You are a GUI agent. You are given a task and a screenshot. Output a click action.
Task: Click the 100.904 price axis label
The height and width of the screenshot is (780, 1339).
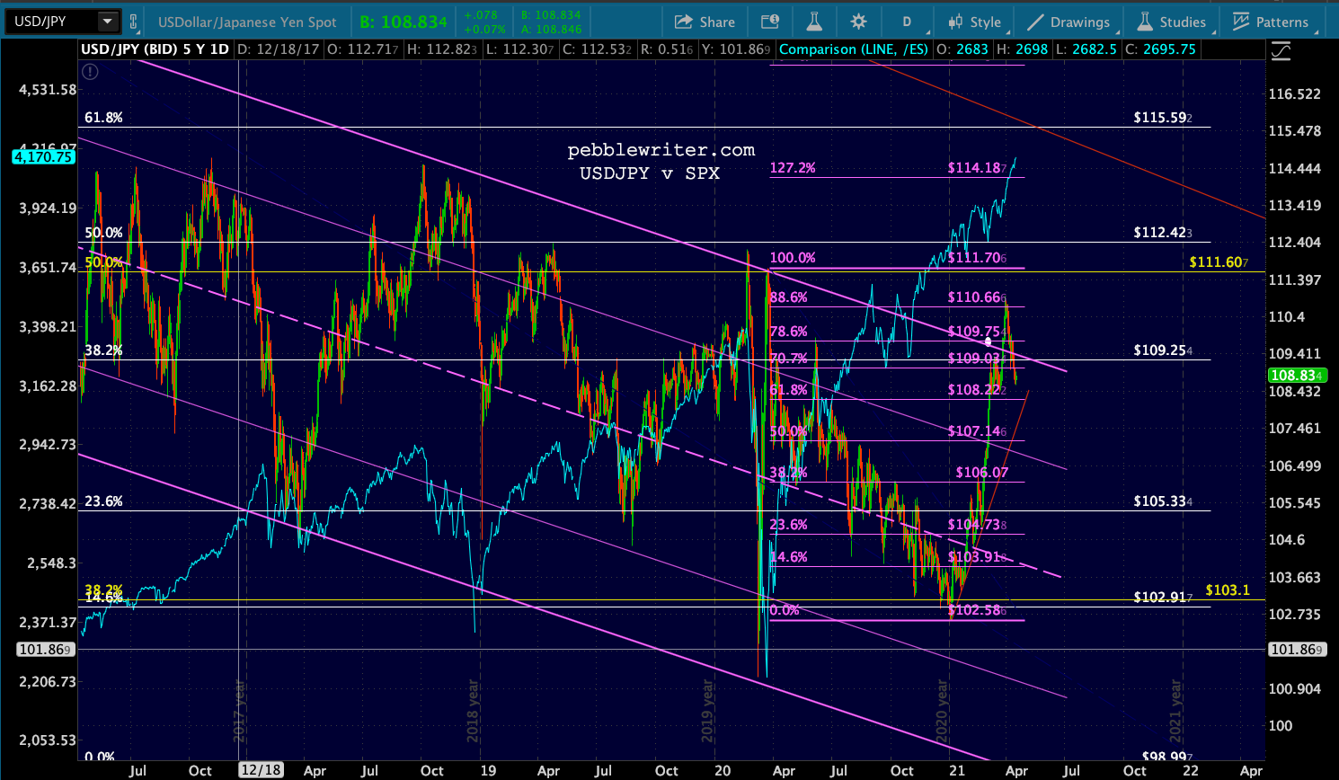tap(1294, 688)
